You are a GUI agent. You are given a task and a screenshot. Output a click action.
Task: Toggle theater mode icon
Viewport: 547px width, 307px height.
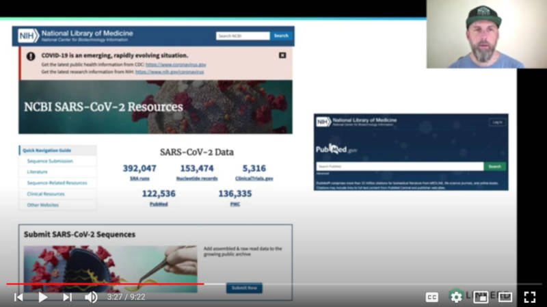(x=505, y=297)
